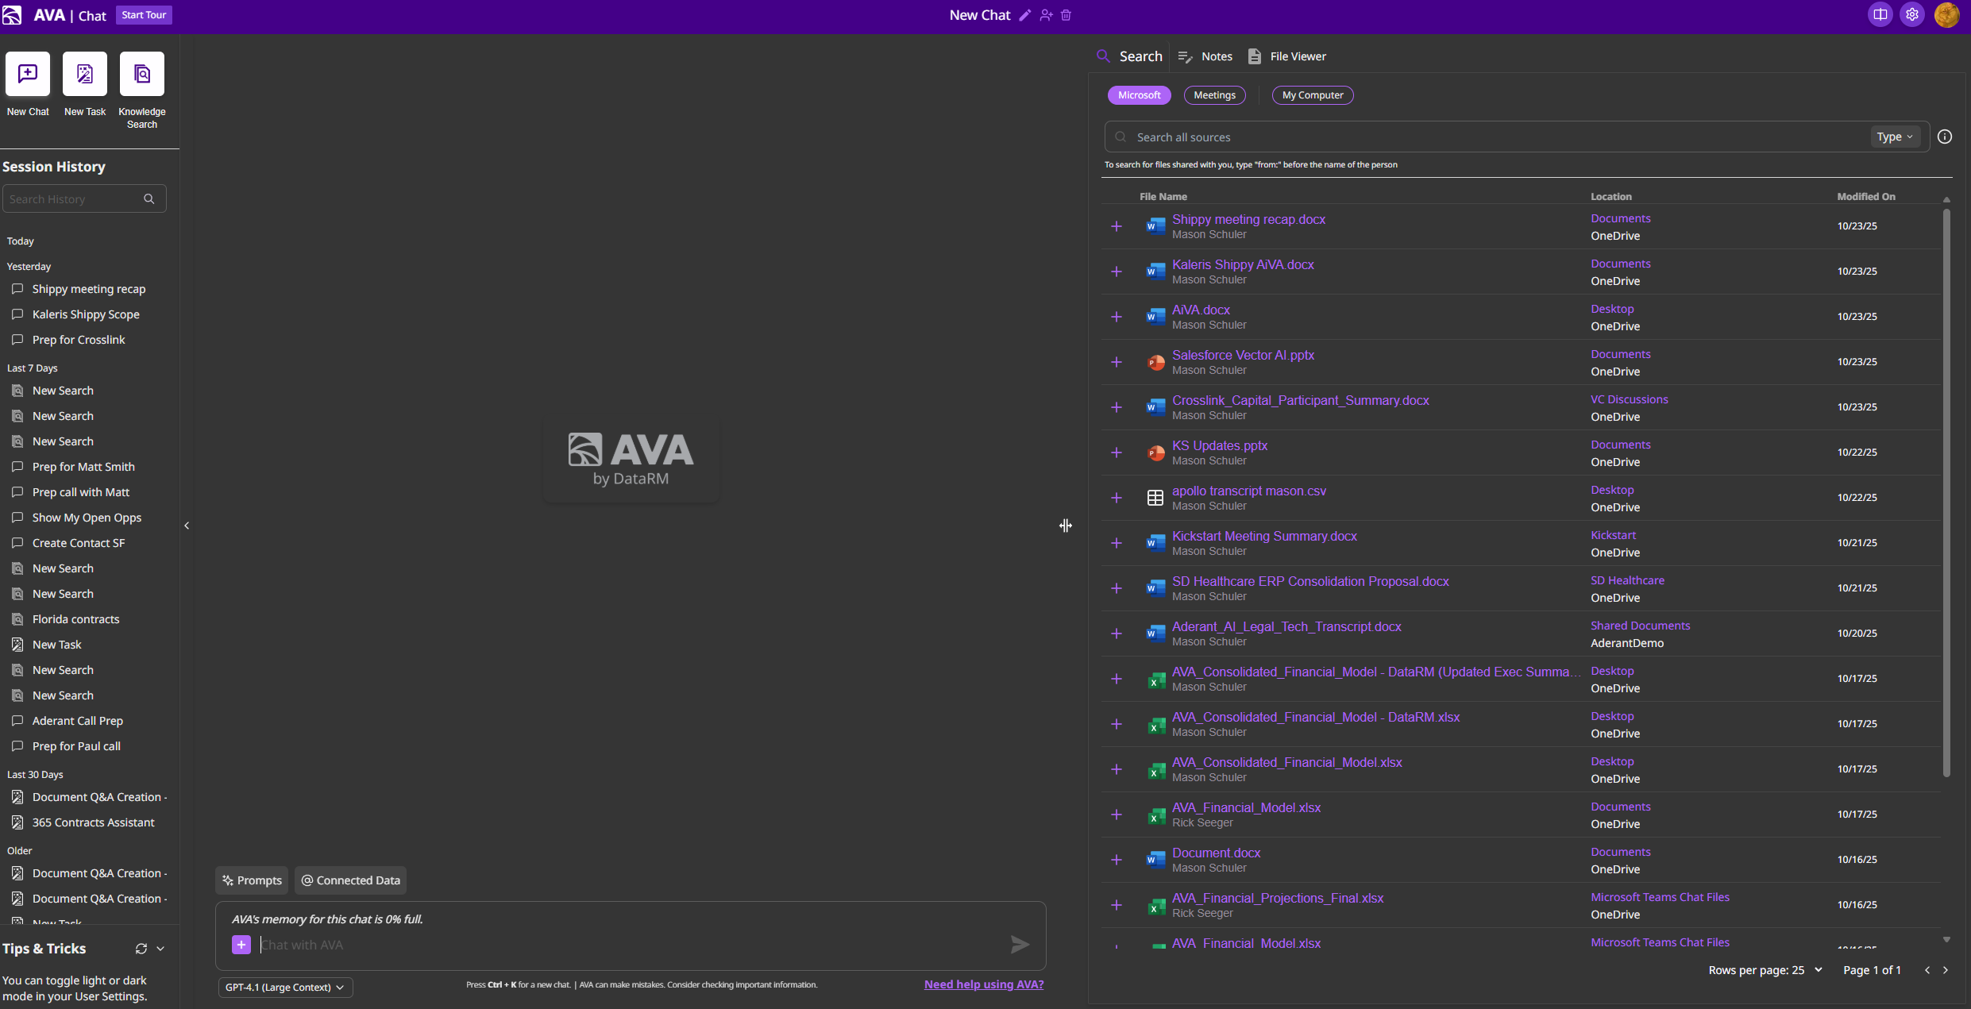Open the Need help using AVA link
The height and width of the screenshot is (1009, 1971).
pyautogui.click(x=983, y=984)
